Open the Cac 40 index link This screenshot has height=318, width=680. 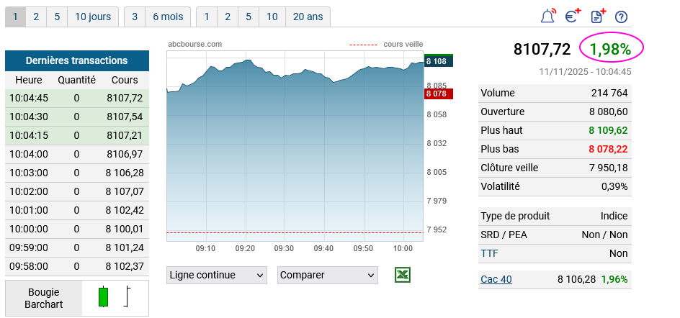point(496,279)
